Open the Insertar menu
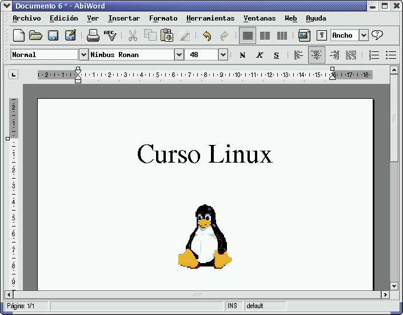 click(124, 18)
